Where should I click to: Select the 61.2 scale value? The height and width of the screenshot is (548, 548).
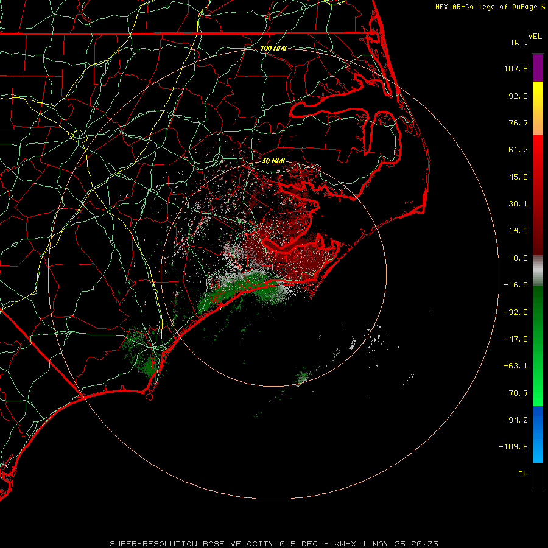coord(518,150)
